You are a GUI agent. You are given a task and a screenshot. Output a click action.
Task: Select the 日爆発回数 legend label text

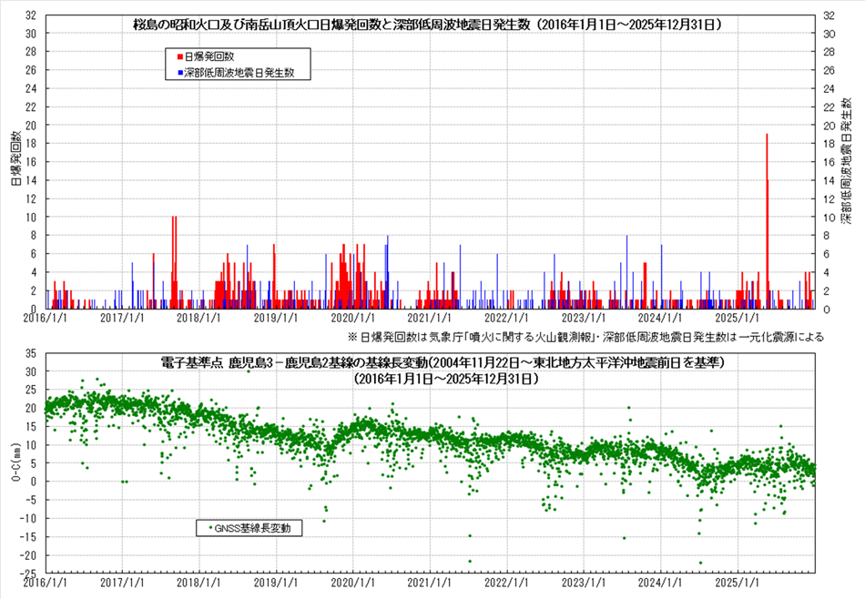point(209,56)
